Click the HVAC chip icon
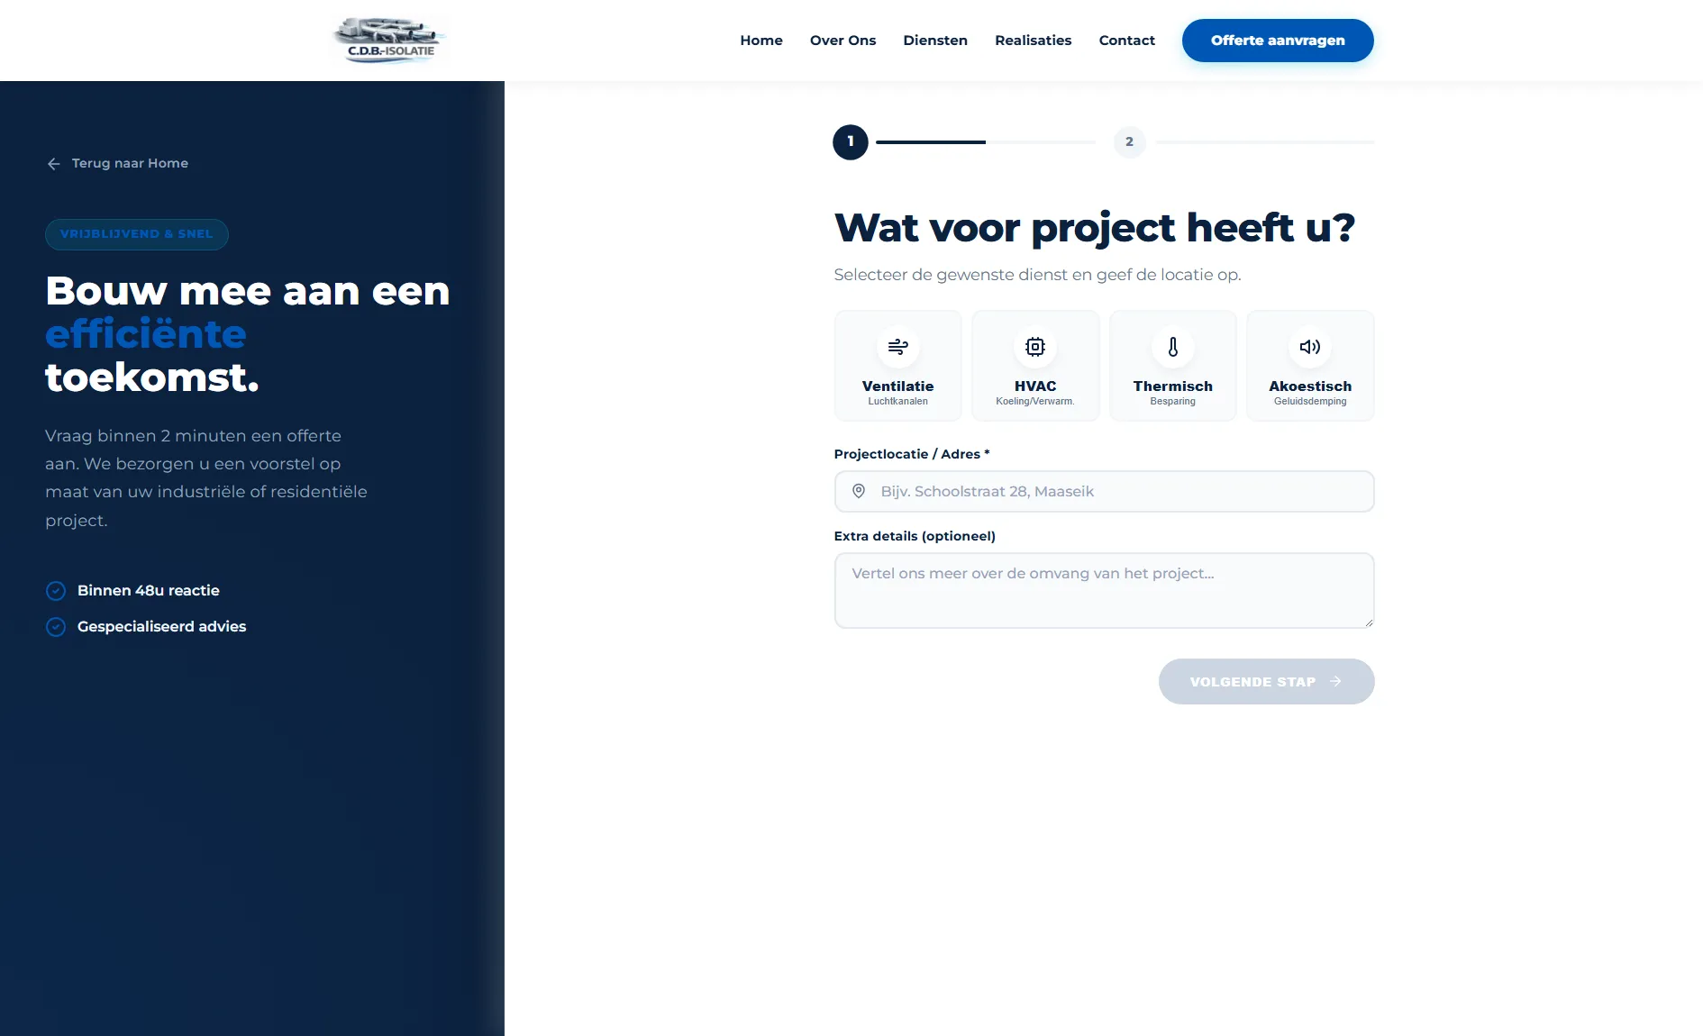The width and height of the screenshot is (1703, 1036). point(1035,347)
